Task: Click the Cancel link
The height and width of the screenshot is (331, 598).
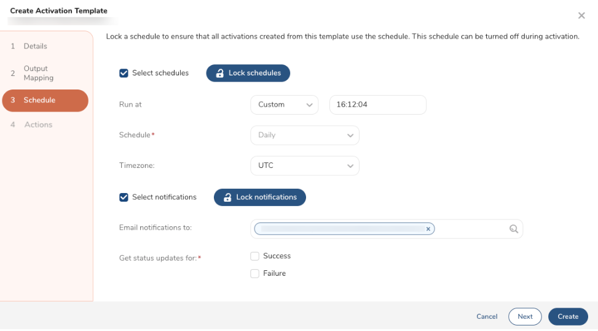Action: pyautogui.click(x=487, y=317)
